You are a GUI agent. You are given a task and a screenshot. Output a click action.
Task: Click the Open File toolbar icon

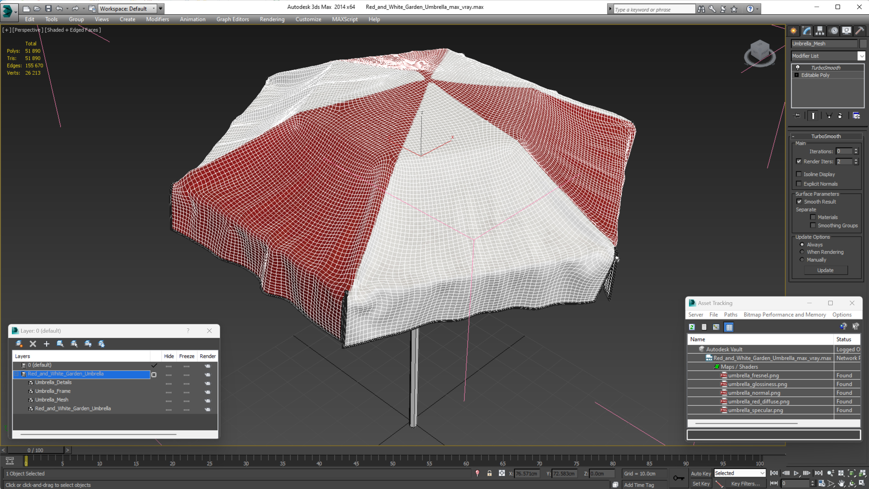(37, 9)
